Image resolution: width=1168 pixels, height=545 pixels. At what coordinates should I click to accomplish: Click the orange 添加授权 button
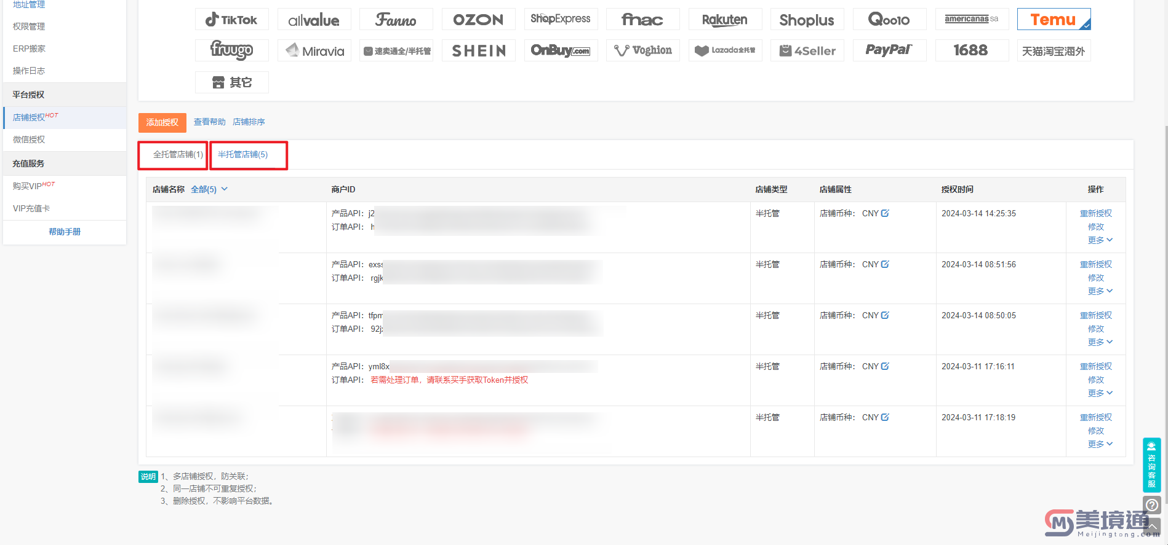coord(162,122)
